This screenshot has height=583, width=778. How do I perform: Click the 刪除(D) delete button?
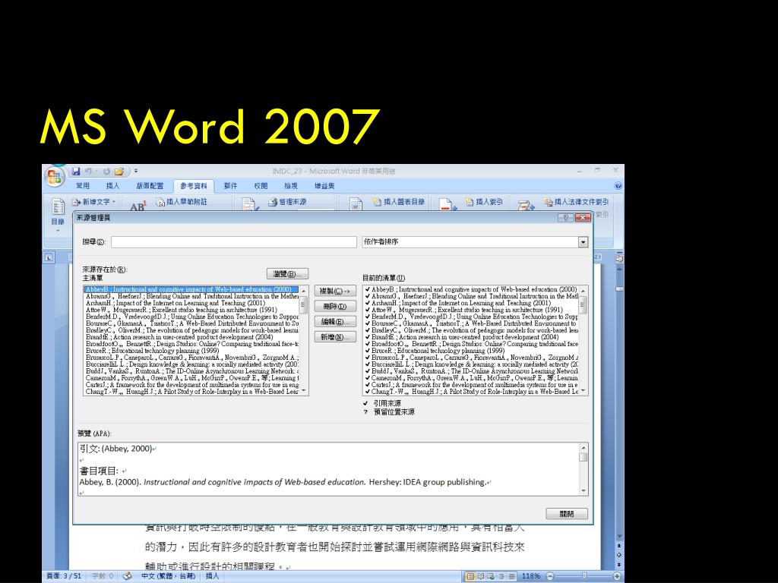click(335, 307)
